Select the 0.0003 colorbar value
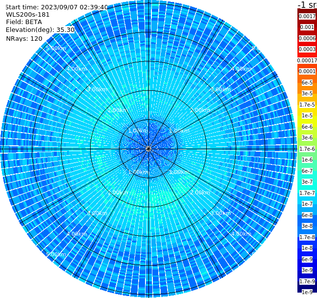The image size is (317, 298). coord(307,49)
